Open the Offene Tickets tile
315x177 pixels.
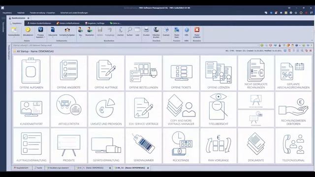[x=181, y=73]
